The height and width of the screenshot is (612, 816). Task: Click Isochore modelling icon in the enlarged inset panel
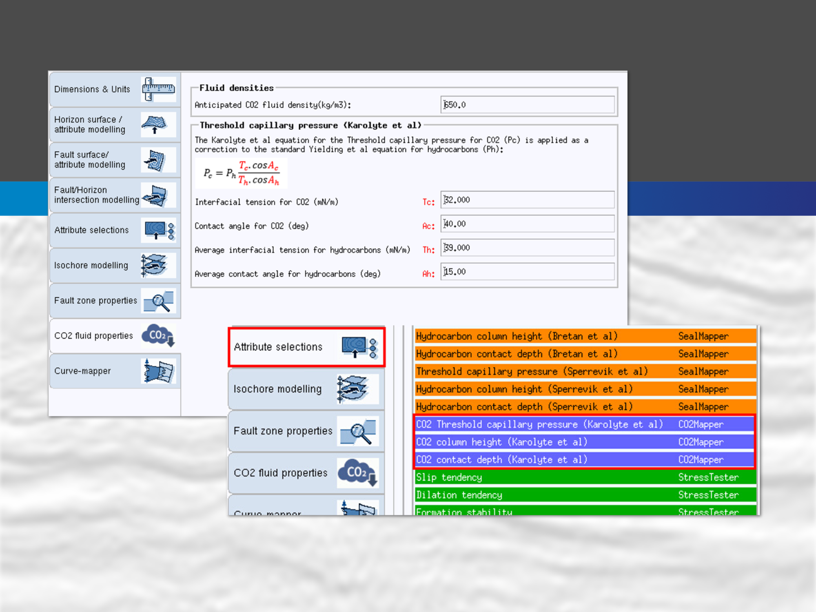coord(358,389)
